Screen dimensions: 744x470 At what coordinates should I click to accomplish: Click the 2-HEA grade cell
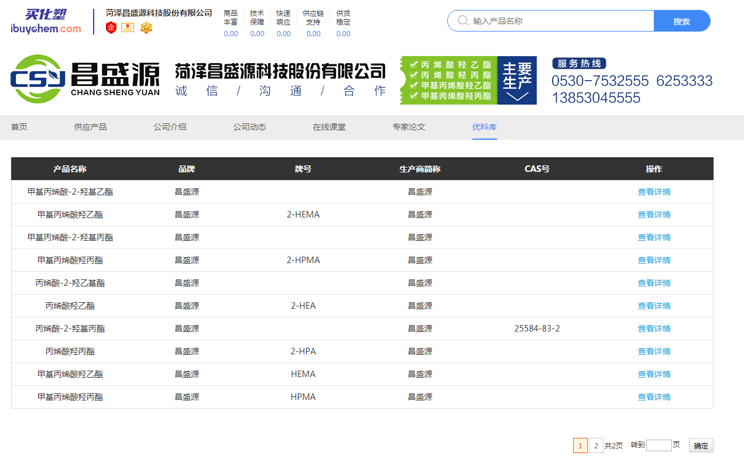303,306
